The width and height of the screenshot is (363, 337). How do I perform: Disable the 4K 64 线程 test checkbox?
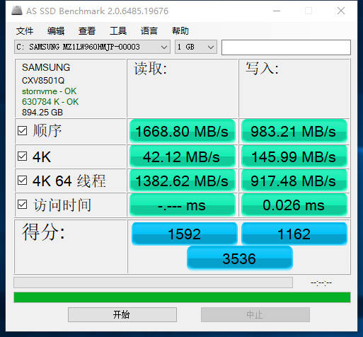[x=22, y=181]
